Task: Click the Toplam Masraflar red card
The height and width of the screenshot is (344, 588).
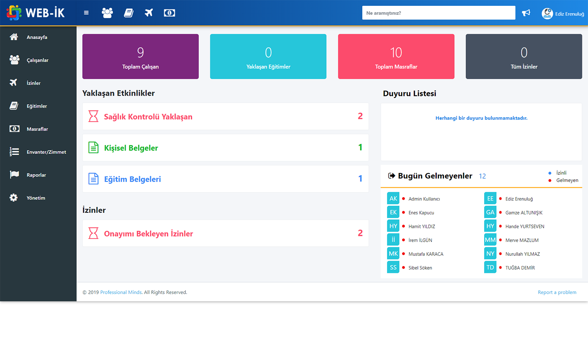Action: [396, 56]
